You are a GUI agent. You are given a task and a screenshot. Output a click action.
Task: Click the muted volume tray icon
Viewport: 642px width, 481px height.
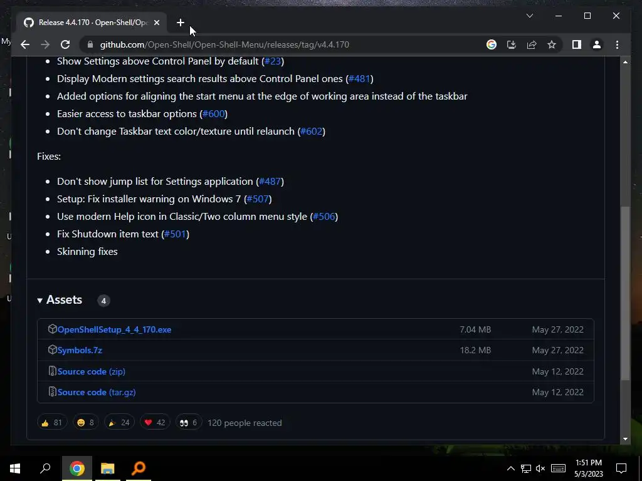[x=540, y=468]
